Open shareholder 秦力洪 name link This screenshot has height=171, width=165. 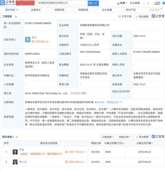pyautogui.click(x=23, y=162)
